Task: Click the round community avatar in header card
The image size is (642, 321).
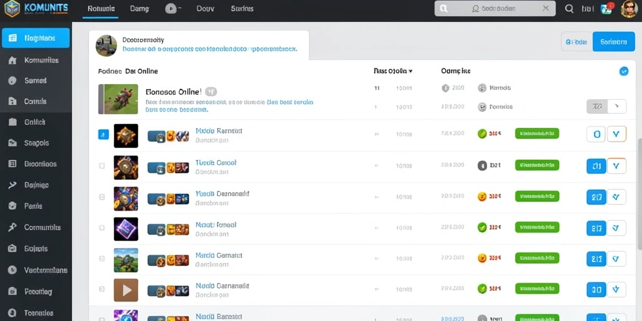Action: pyautogui.click(x=106, y=45)
